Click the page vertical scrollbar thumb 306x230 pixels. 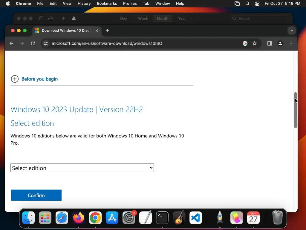(x=296, y=110)
